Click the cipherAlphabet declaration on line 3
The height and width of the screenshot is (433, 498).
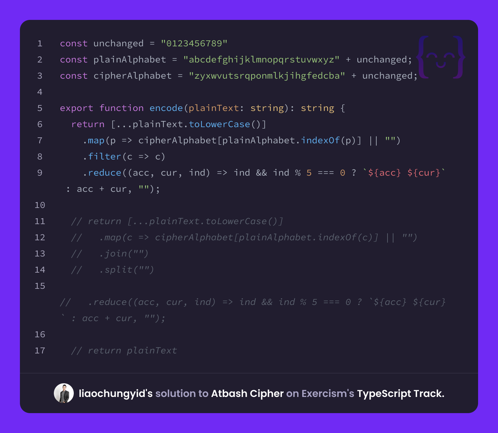pos(133,76)
